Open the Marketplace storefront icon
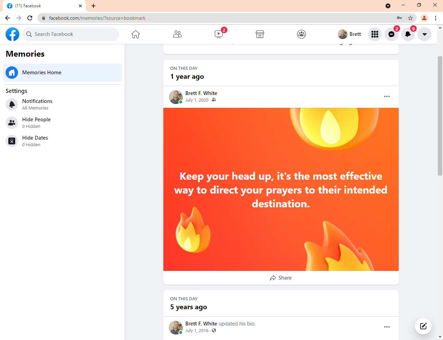Image resolution: width=443 pixels, height=340 pixels. click(x=260, y=34)
